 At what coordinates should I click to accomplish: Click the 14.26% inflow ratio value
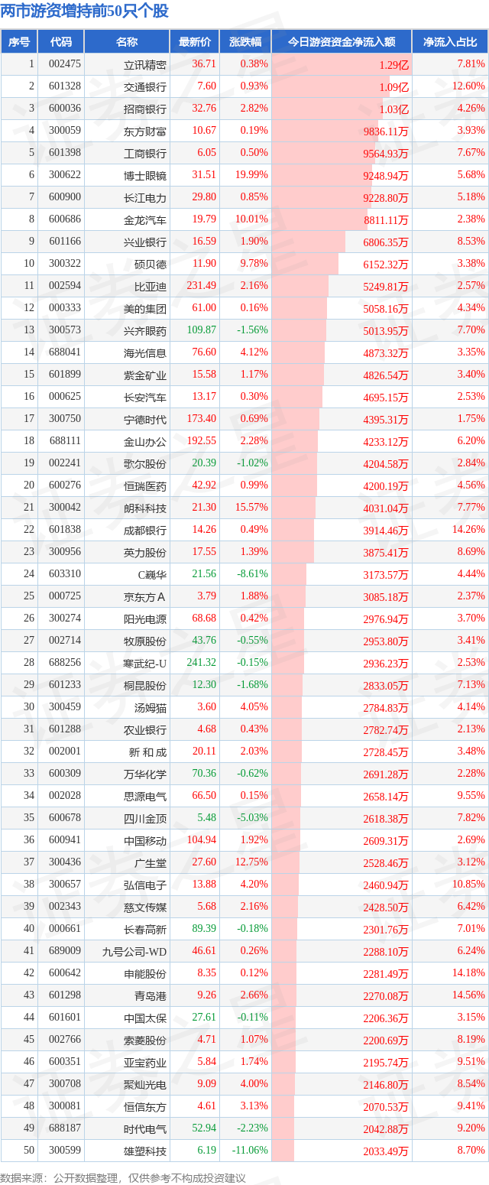pos(468,530)
